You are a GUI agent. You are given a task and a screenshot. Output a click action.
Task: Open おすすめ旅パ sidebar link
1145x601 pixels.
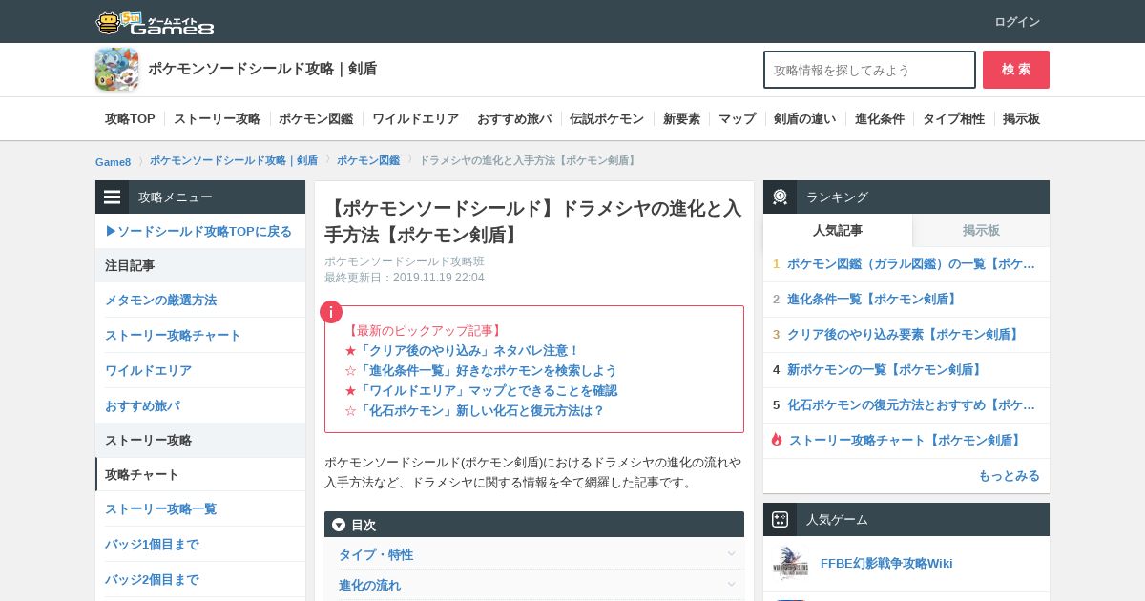pos(142,405)
